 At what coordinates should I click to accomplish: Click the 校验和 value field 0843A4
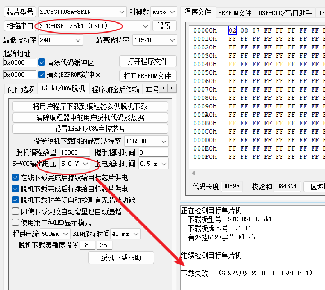click(x=287, y=186)
